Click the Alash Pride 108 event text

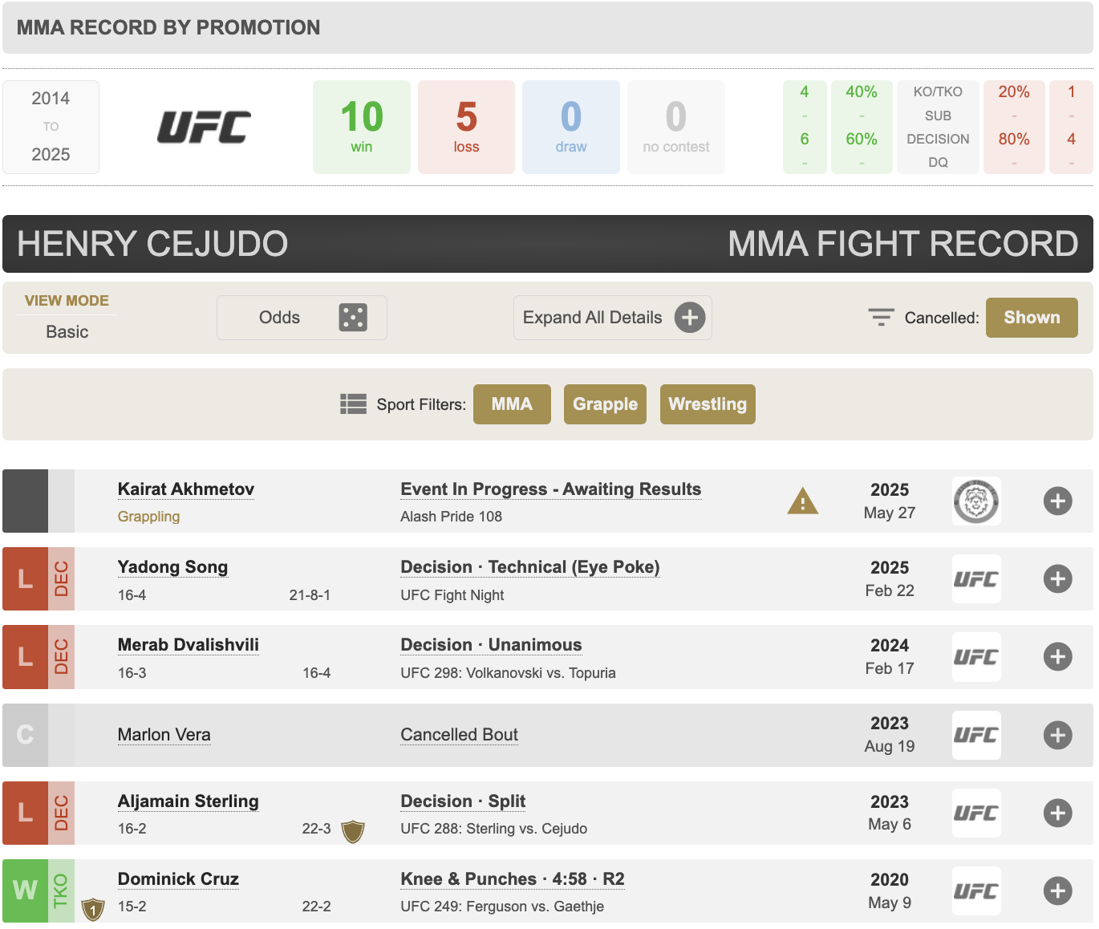pyautogui.click(x=451, y=517)
